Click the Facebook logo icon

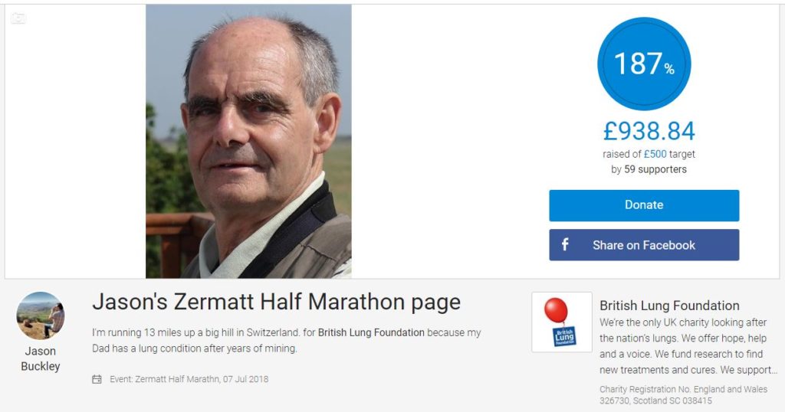(565, 244)
